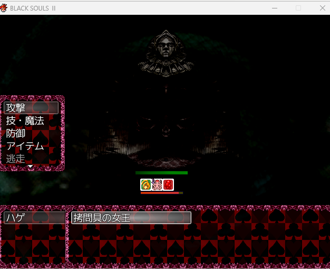This screenshot has width=330, height=269.
Task: Click the red orbs status icon
Action: click(x=168, y=184)
